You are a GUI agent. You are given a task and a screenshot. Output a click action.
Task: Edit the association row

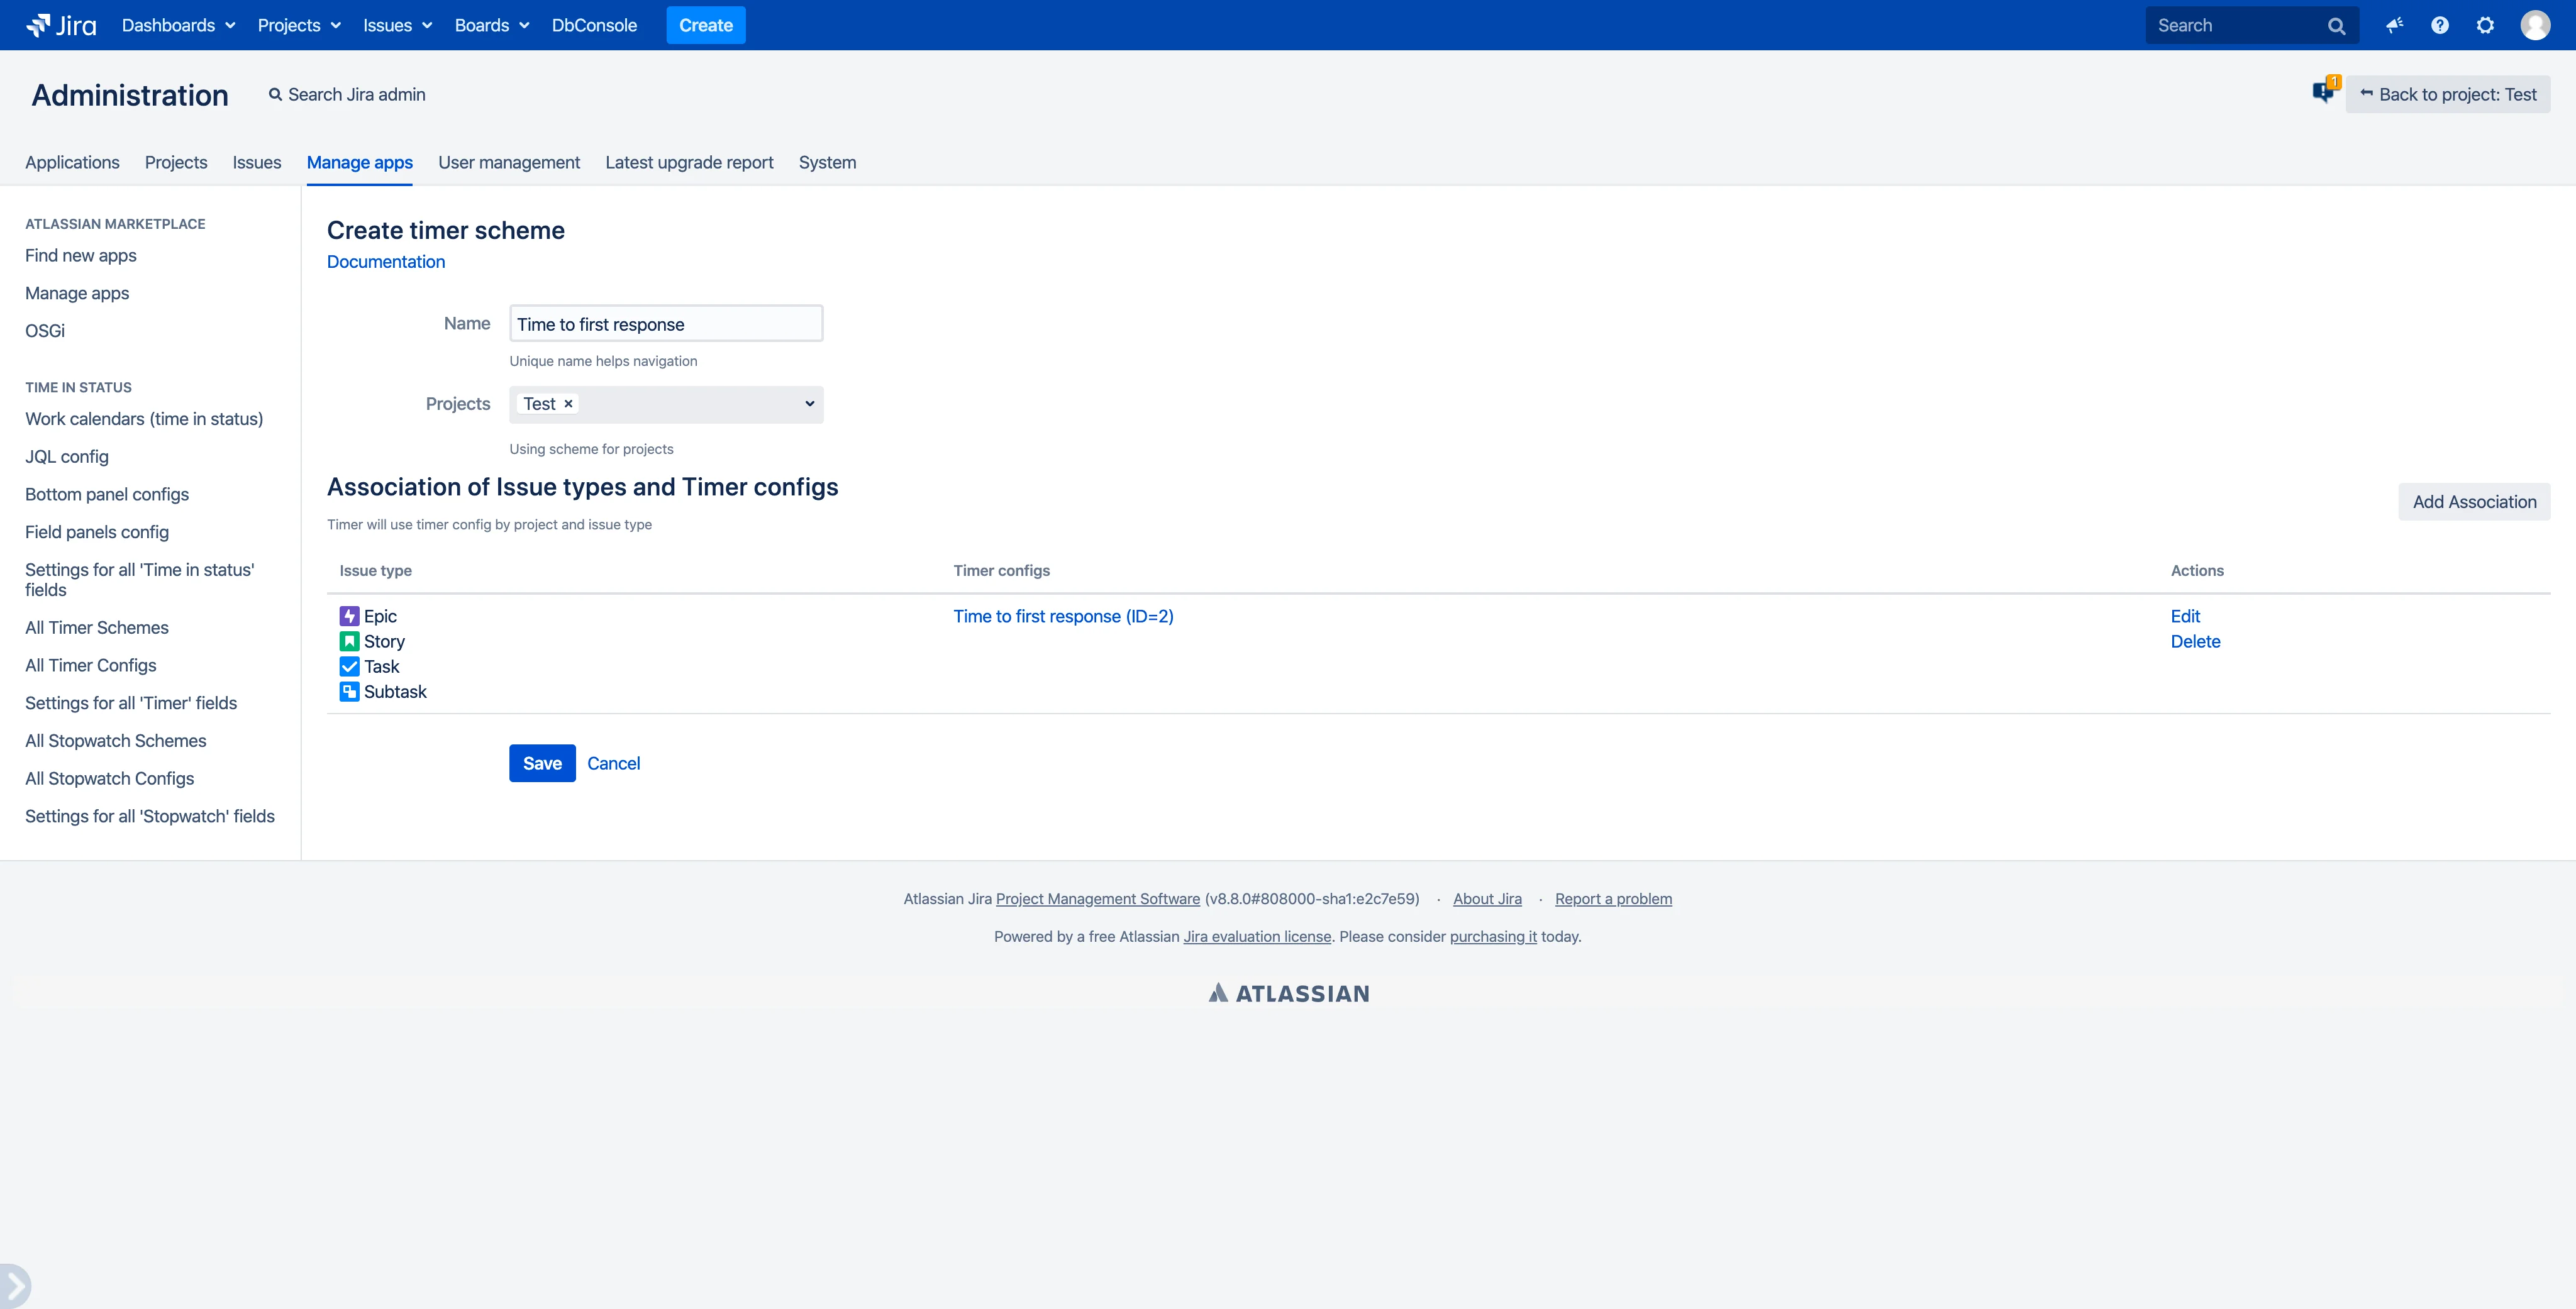point(2185,616)
